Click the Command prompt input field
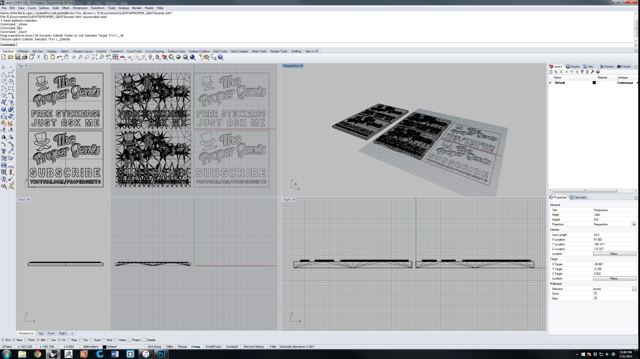Image resolution: width=640 pixels, height=359 pixels. (x=325, y=45)
